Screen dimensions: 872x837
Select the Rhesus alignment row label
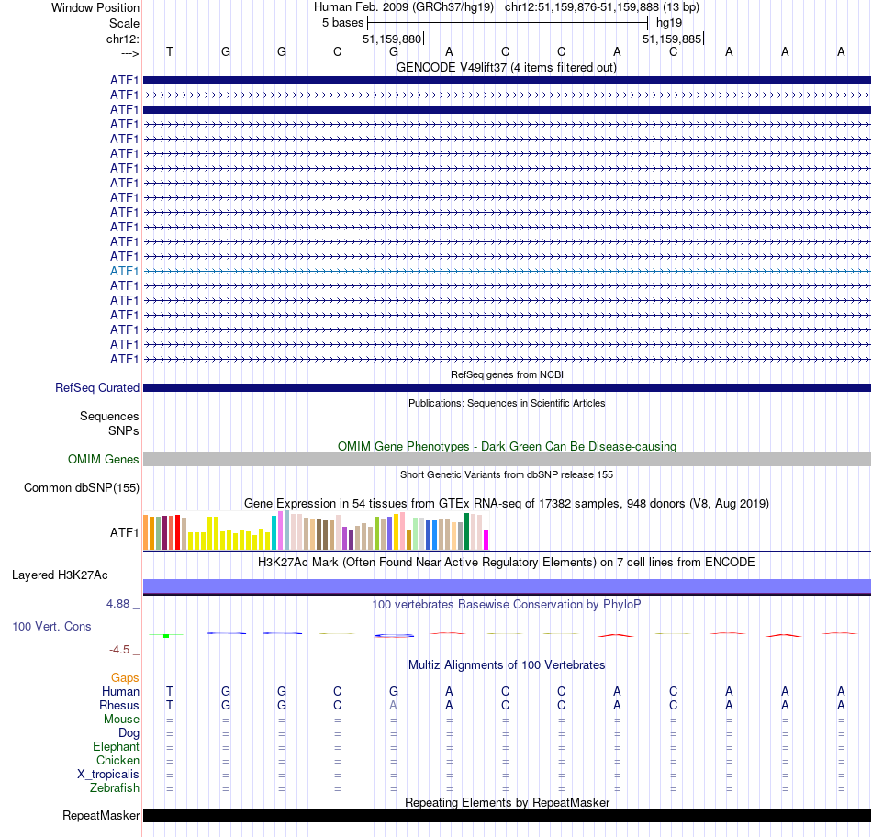click(119, 705)
